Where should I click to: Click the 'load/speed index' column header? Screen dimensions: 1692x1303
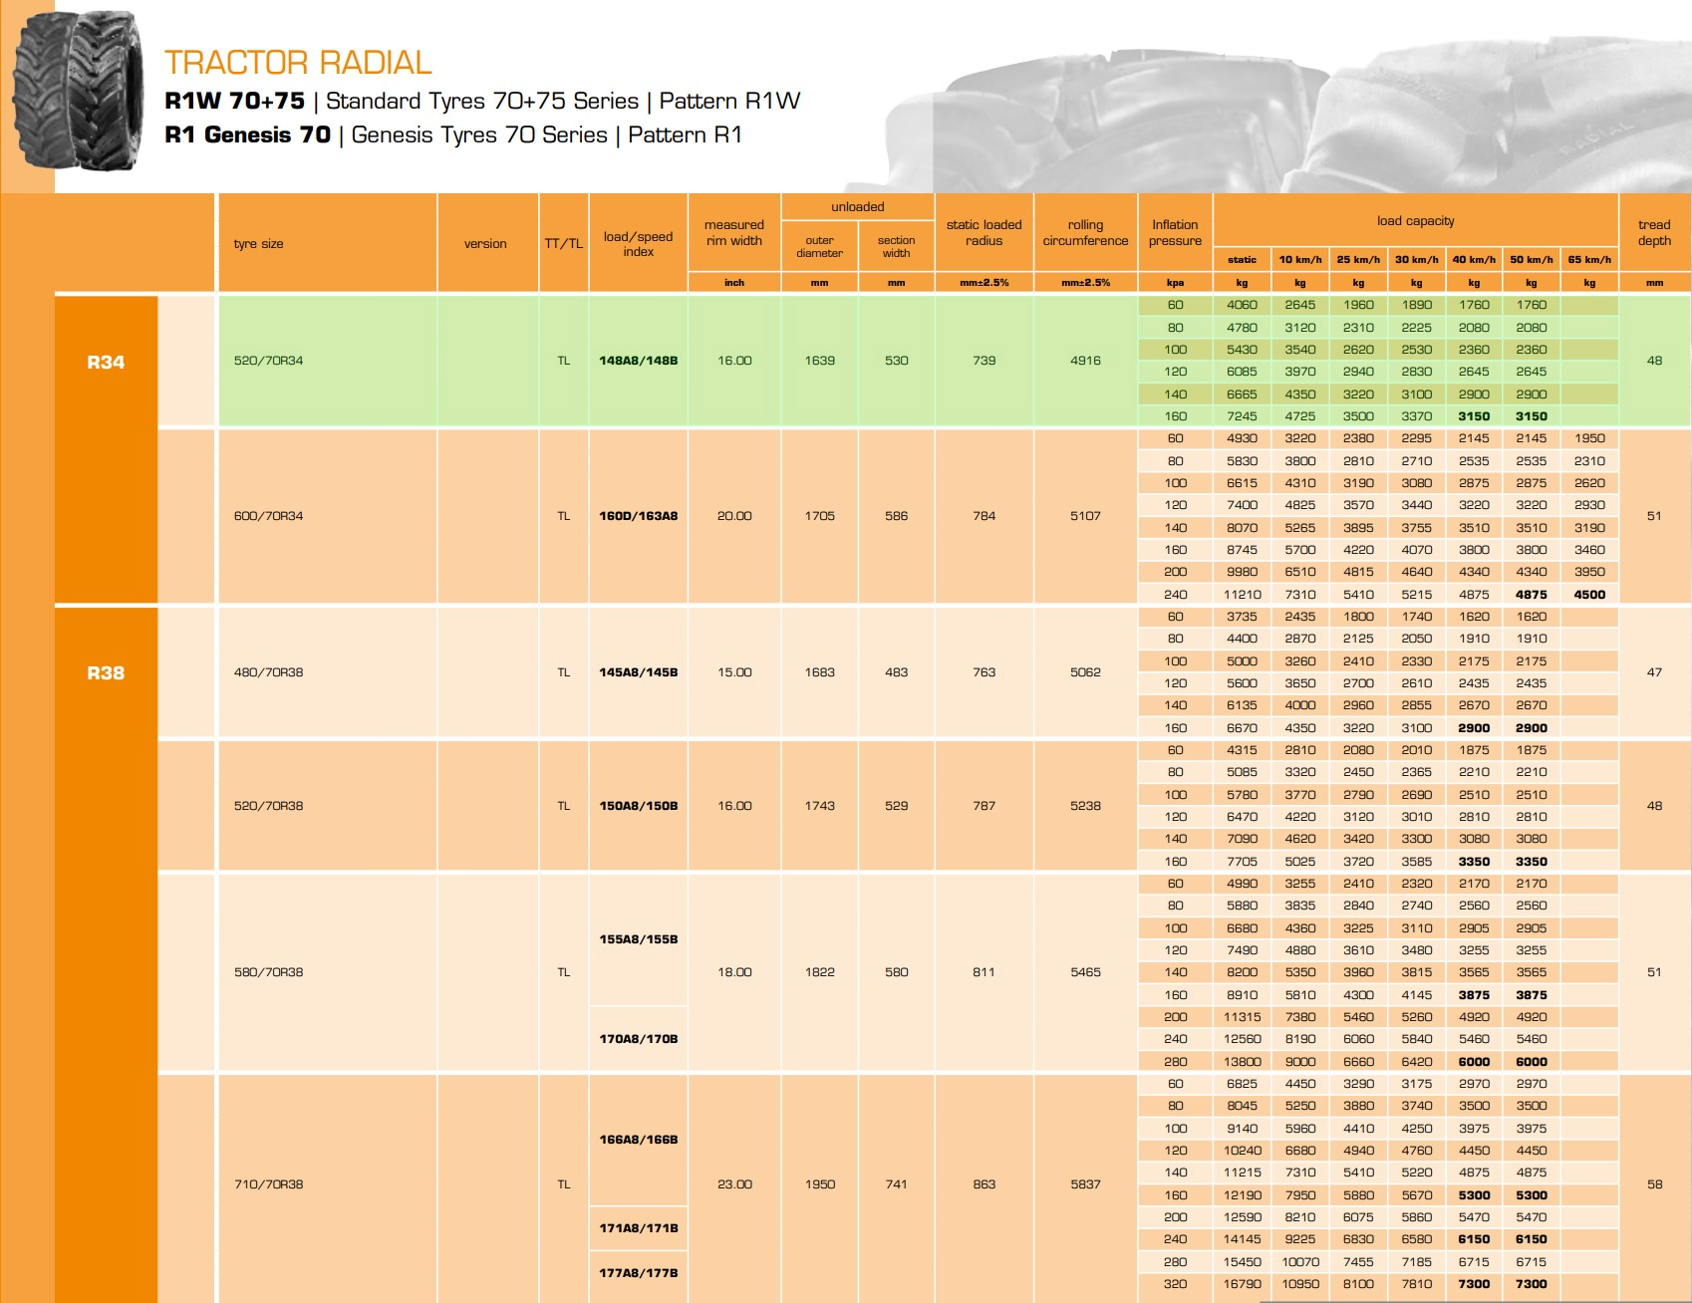coord(638,244)
